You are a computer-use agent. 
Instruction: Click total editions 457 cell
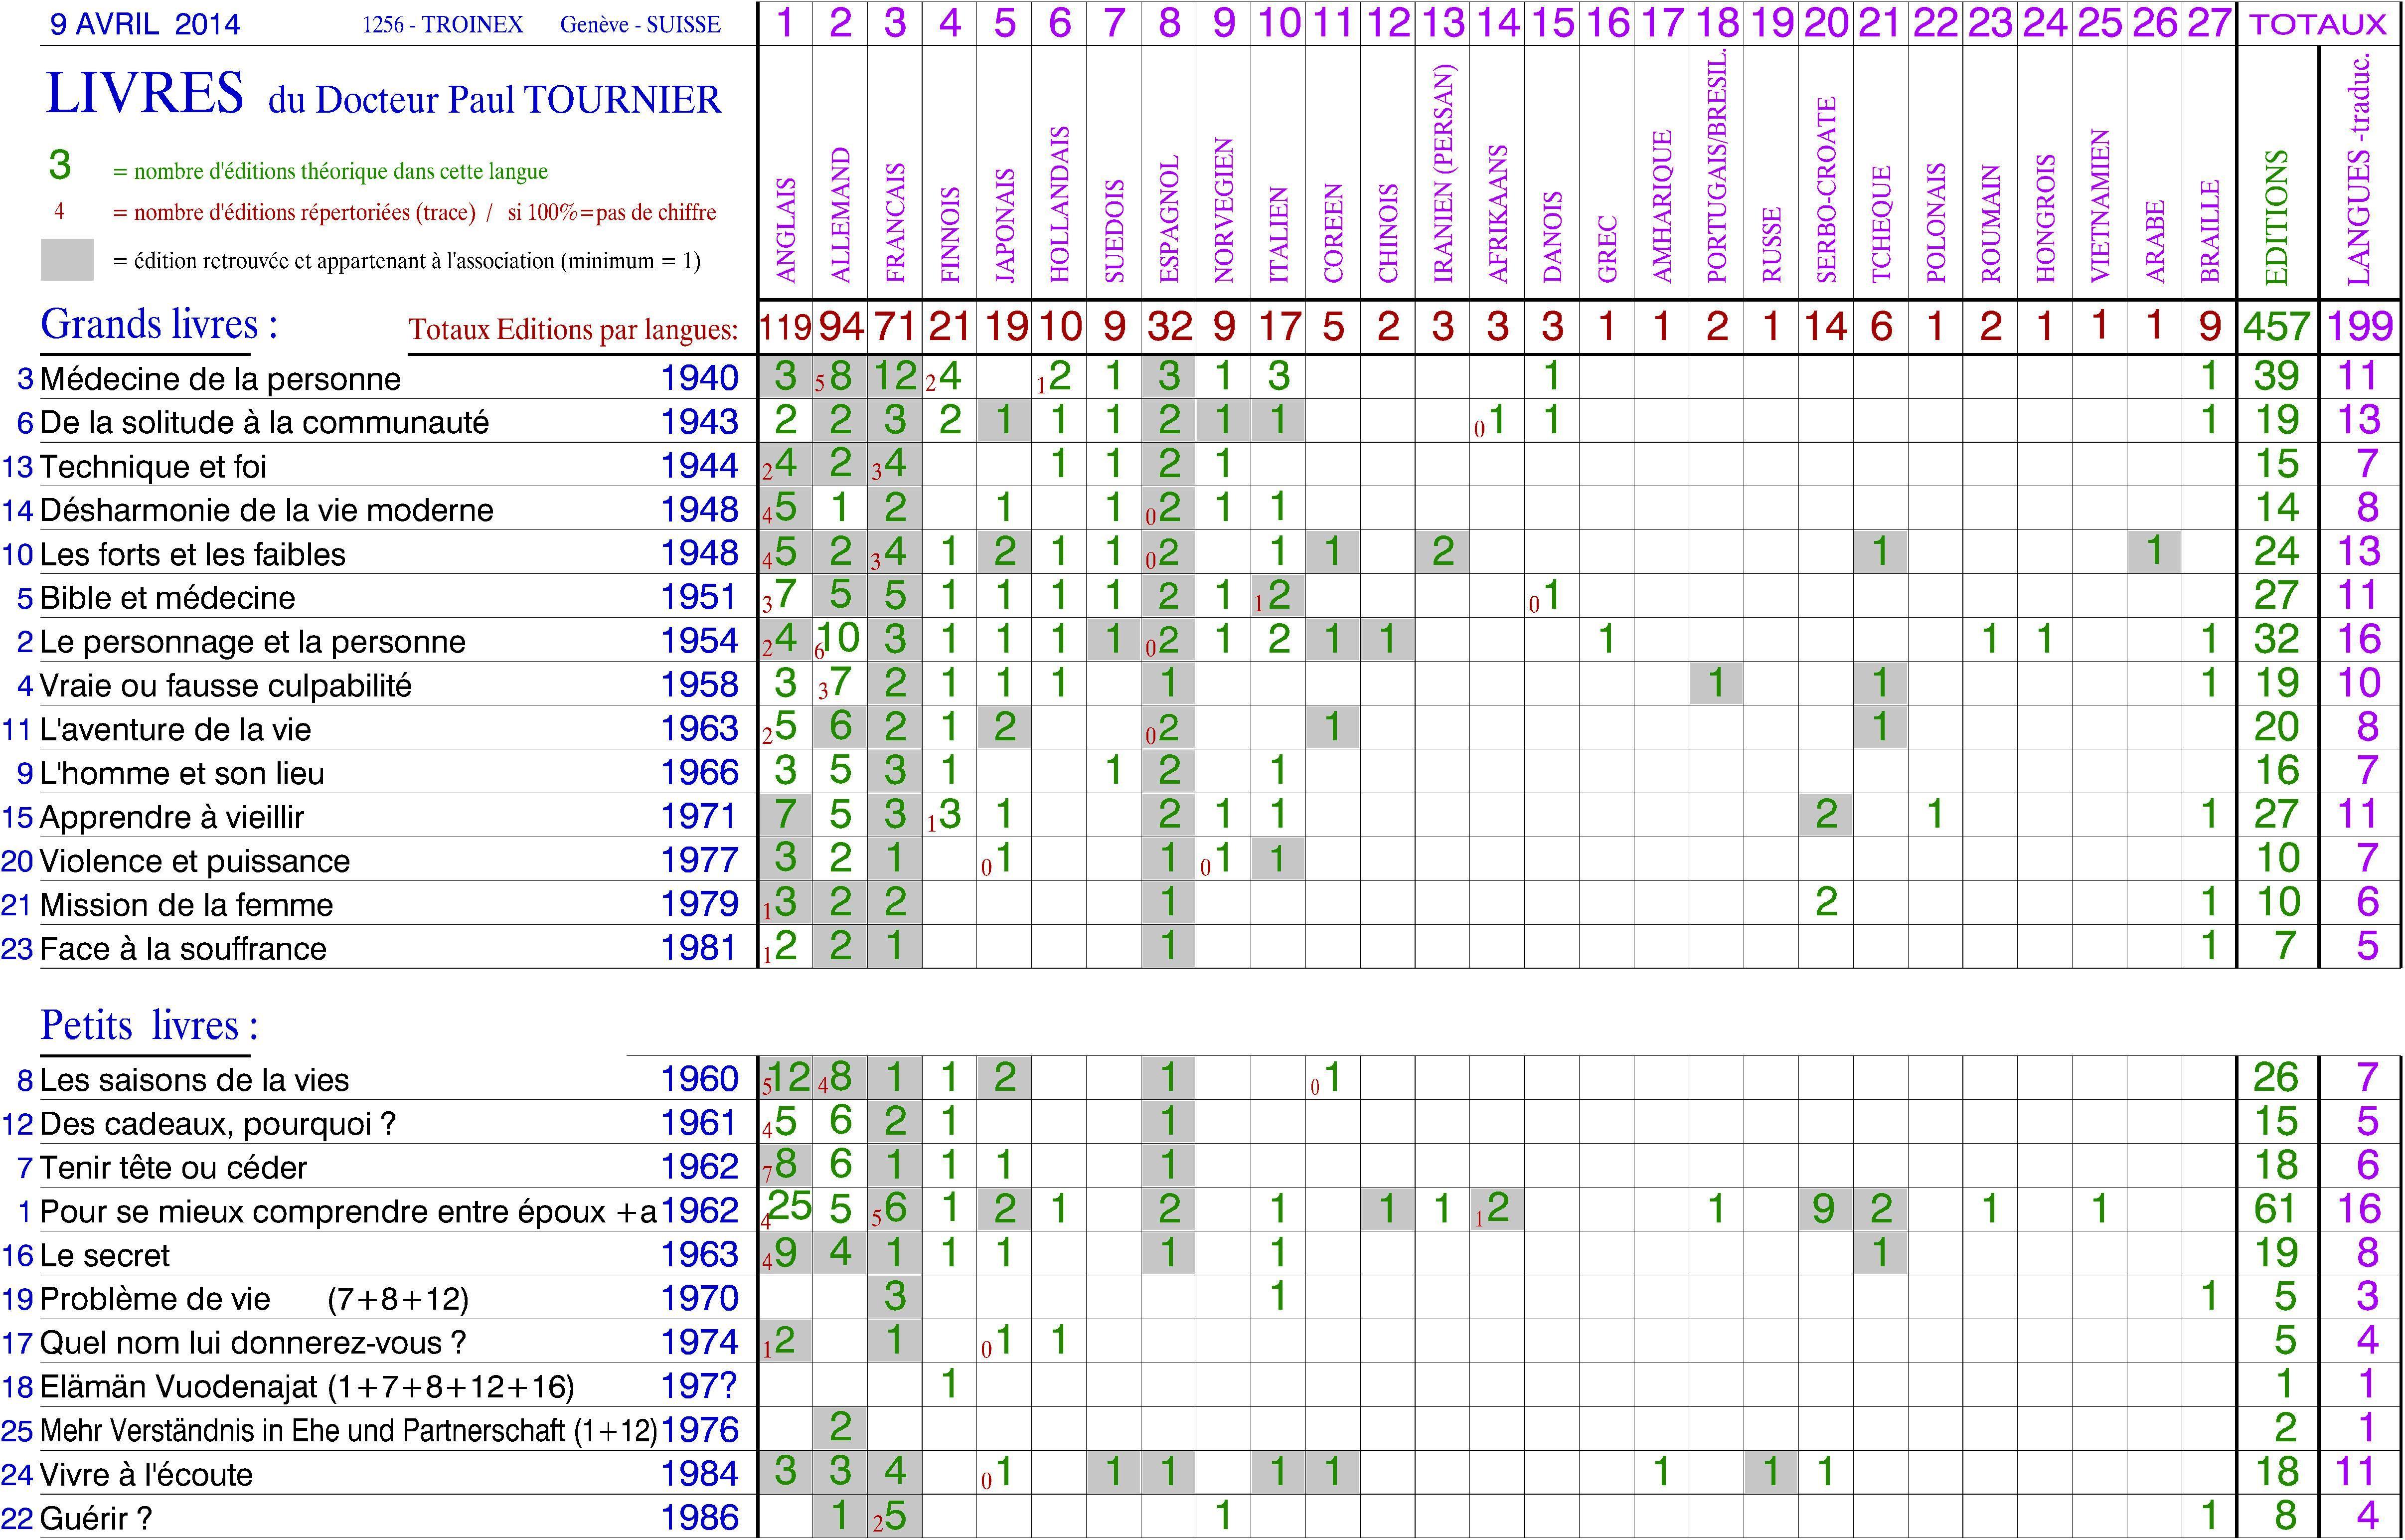click(2276, 326)
